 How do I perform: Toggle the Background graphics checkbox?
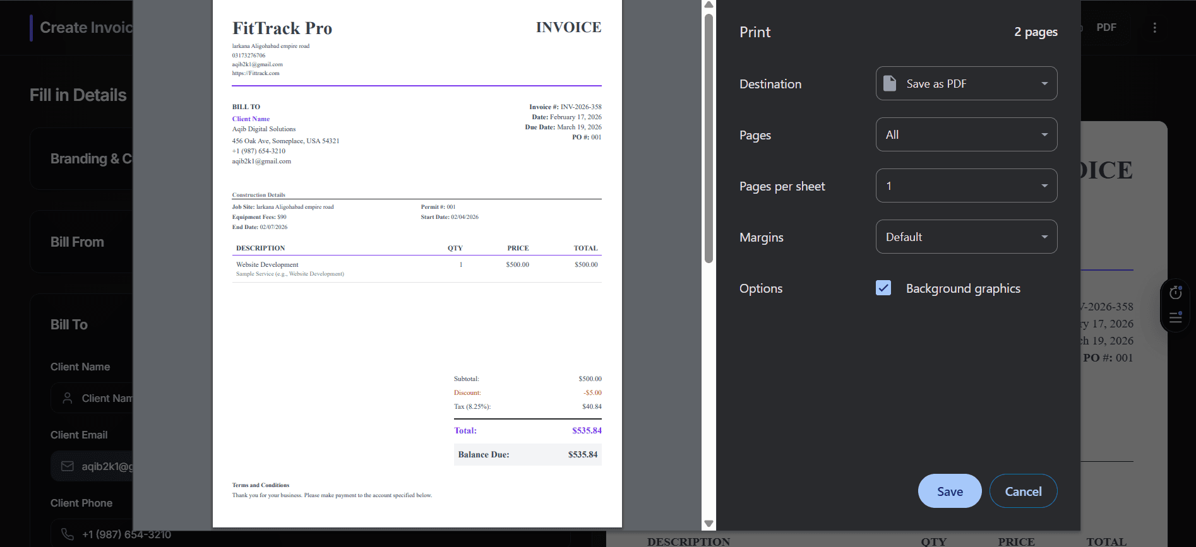tap(883, 288)
